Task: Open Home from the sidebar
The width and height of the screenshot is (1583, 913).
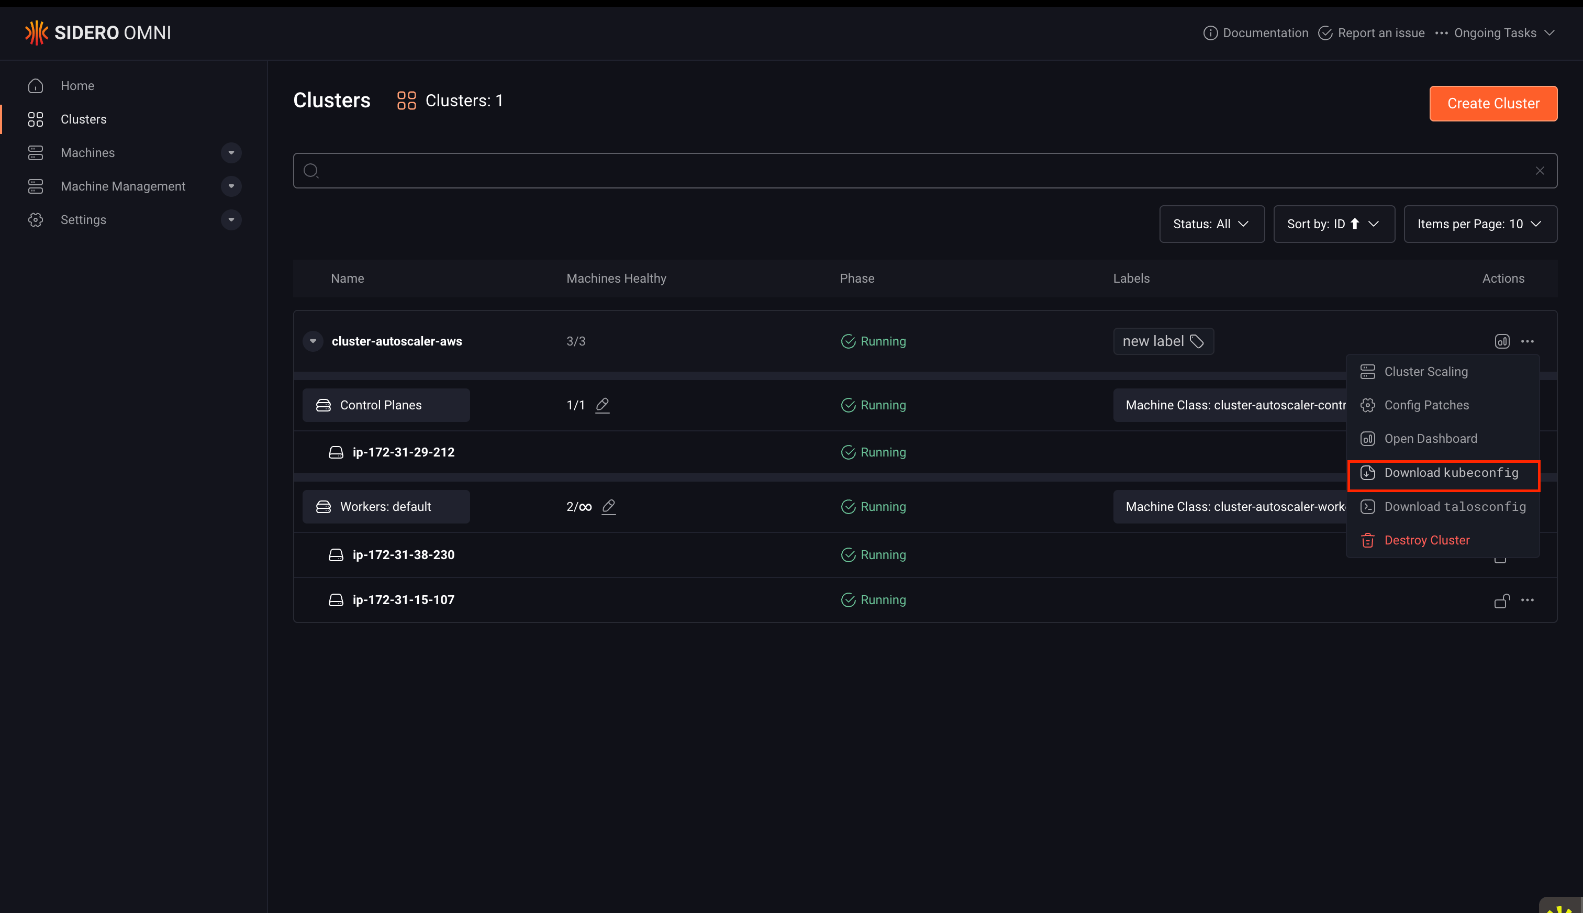Action: [77, 85]
